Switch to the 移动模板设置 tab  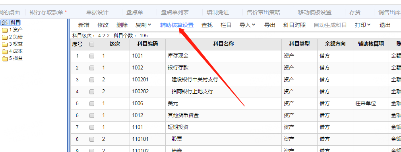(315, 12)
